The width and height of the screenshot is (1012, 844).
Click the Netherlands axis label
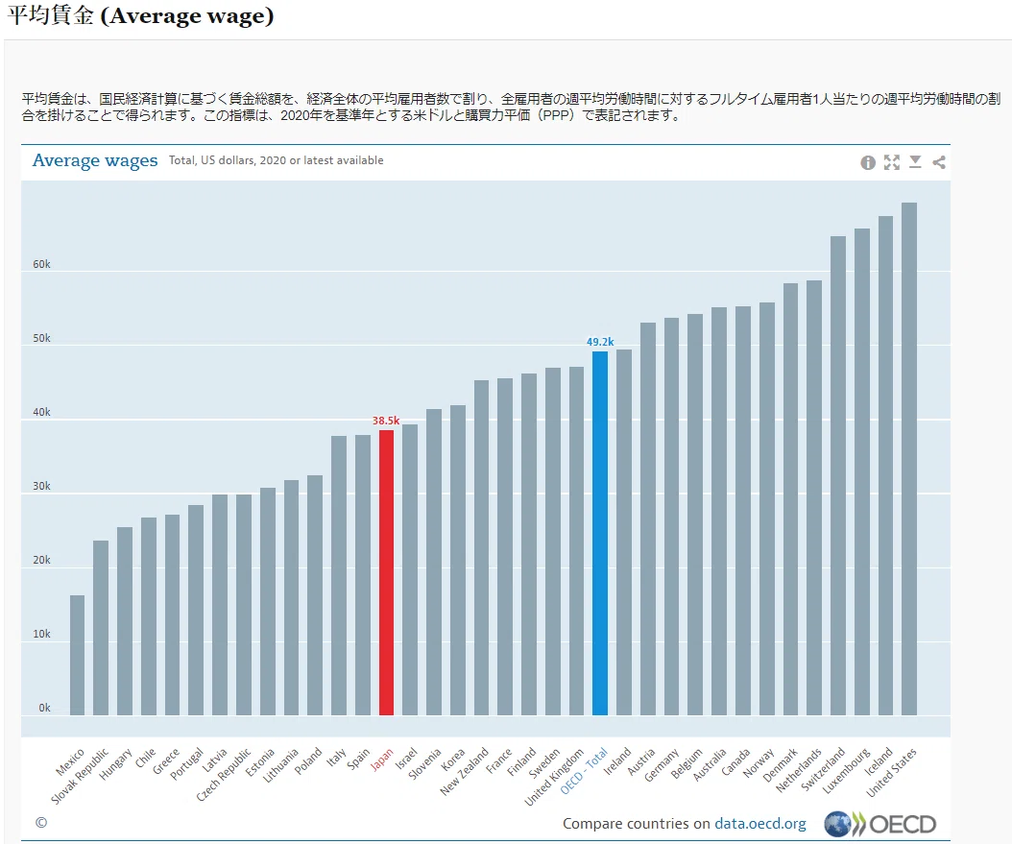tap(799, 770)
